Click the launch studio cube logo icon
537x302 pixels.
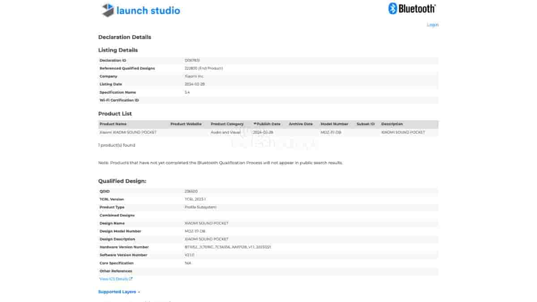pyautogui.click(x=108, y=10)
